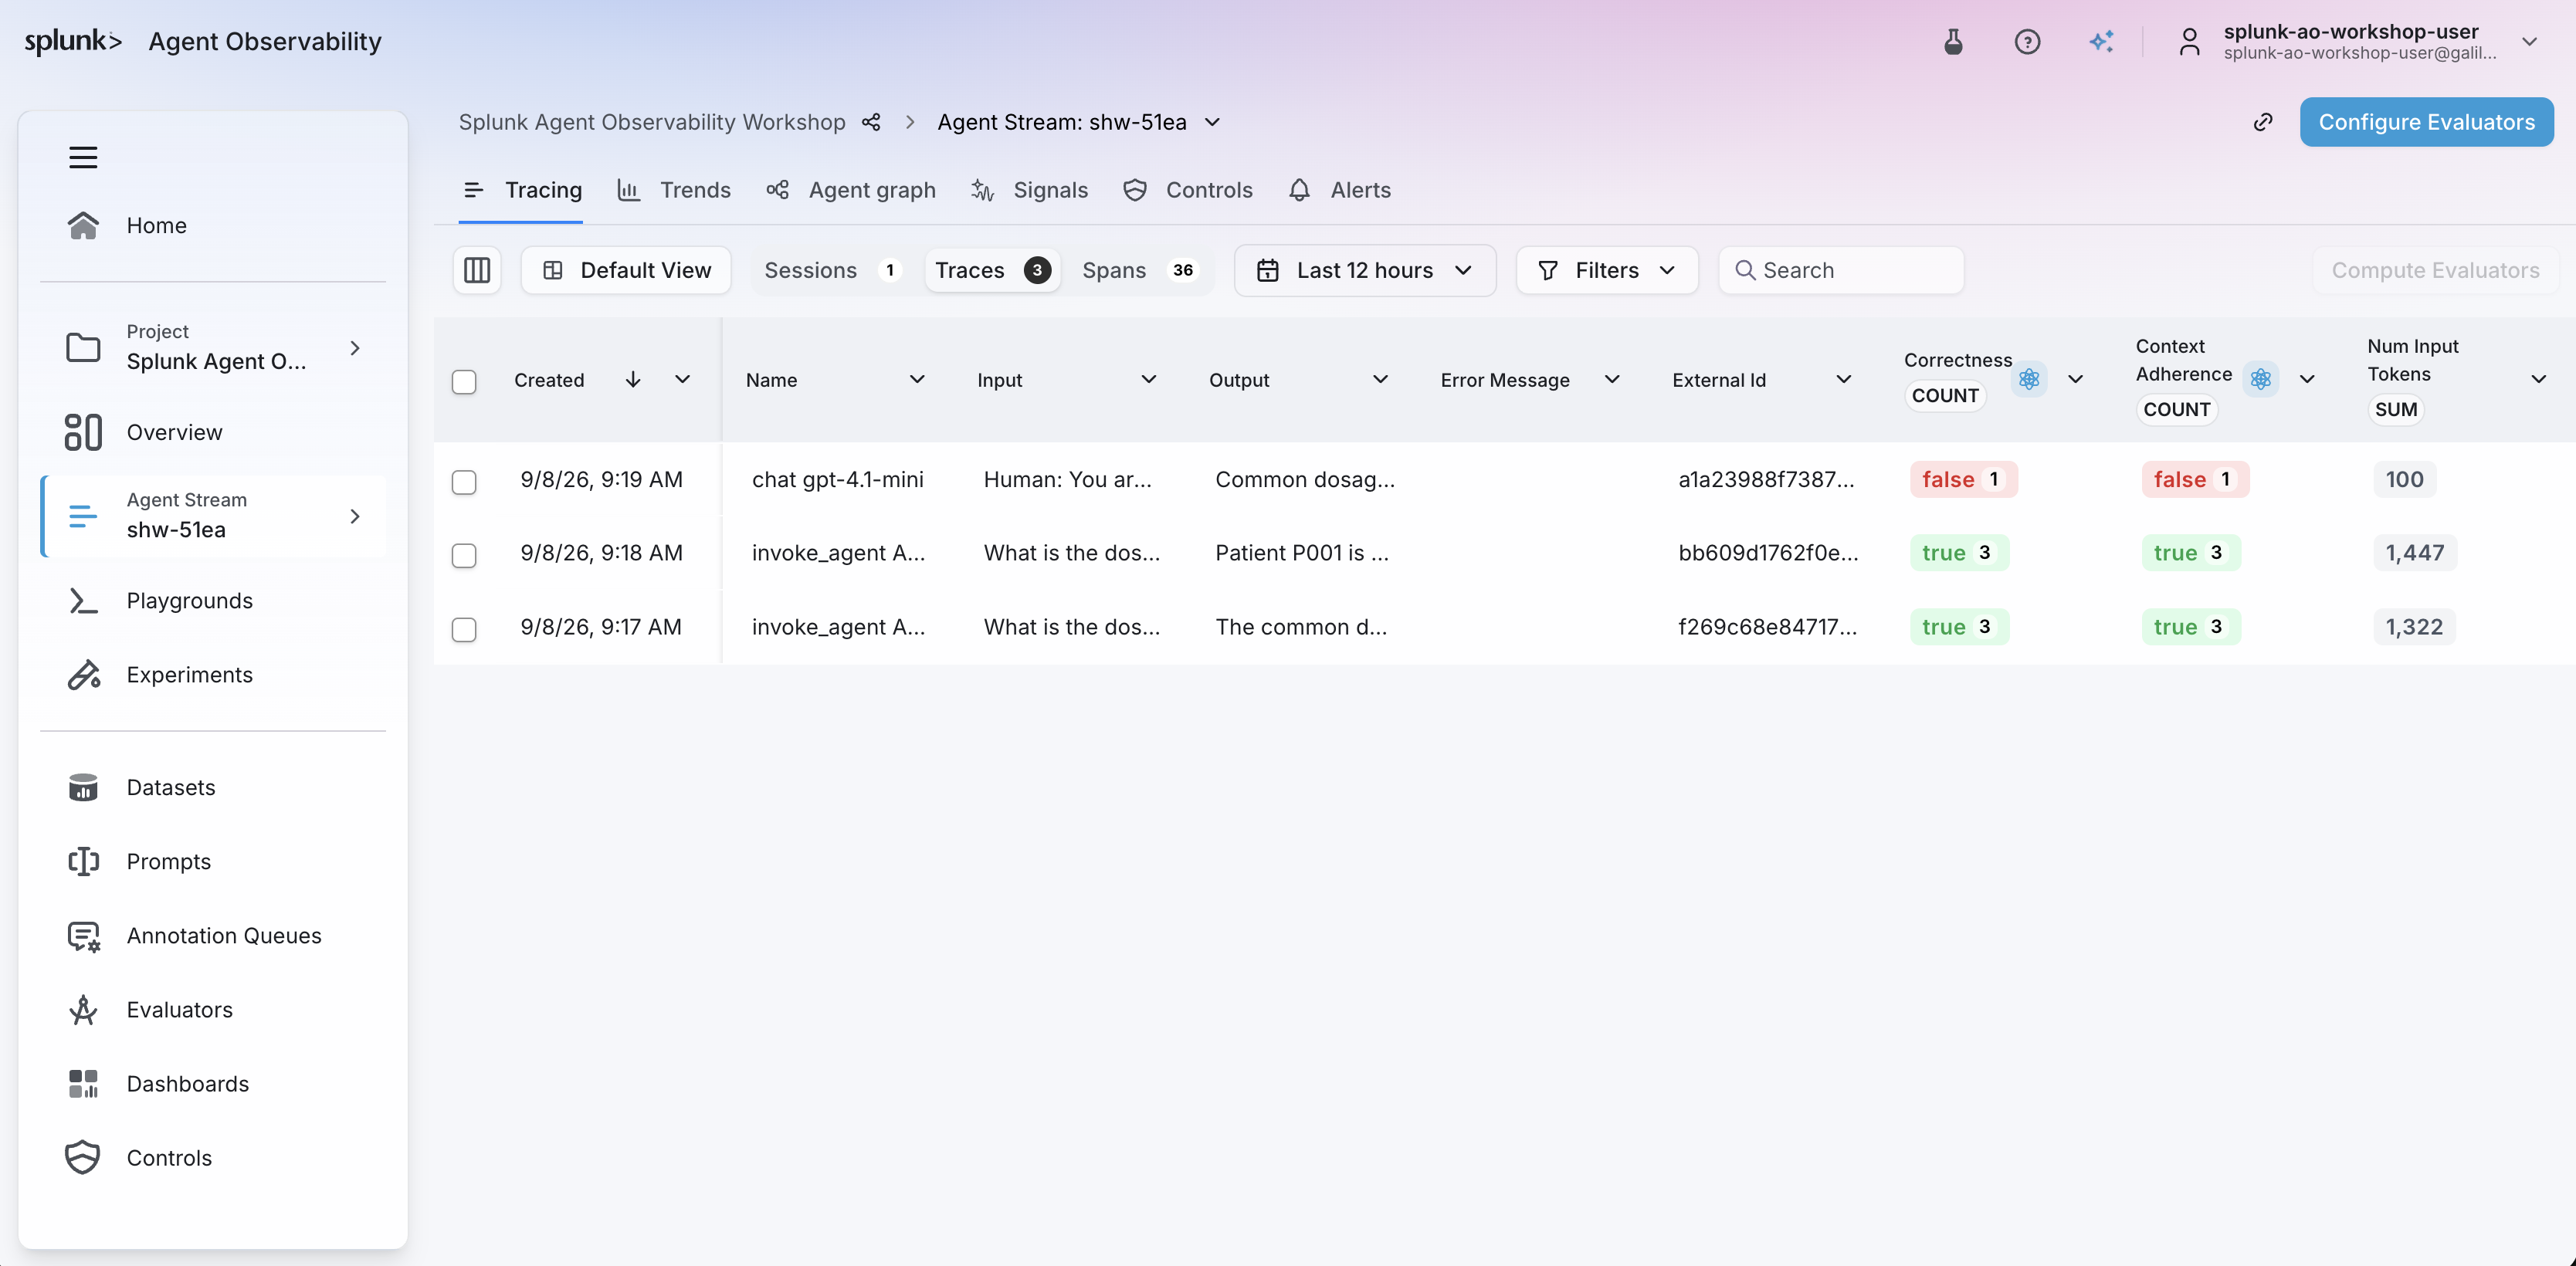2576x1266 pixels.
Task: Go to Home in sidebar
Action: click(213, 225)
